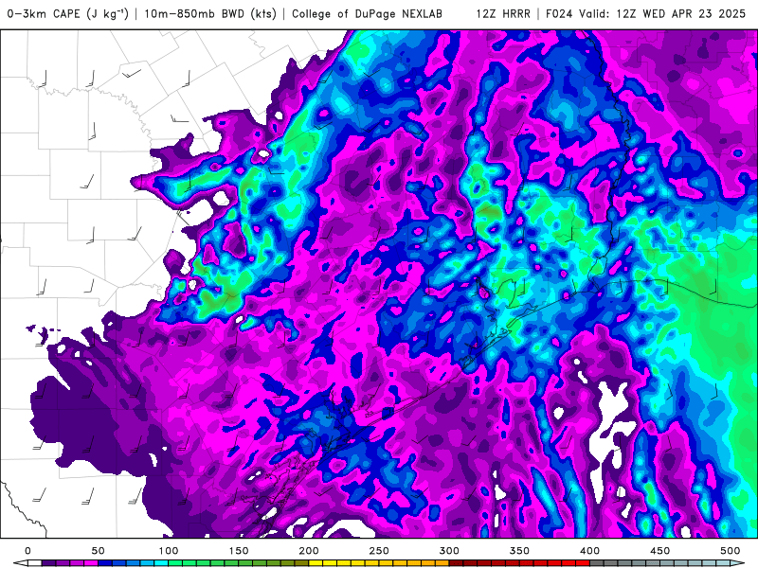758x568 pixels.
Task: Click the "150" color scale label
Action: click(239, 551)
